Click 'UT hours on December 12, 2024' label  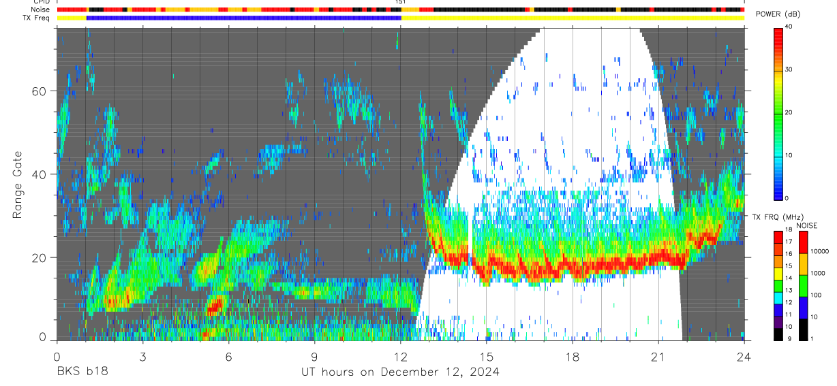pyautogui.click(x=400, y=372)
